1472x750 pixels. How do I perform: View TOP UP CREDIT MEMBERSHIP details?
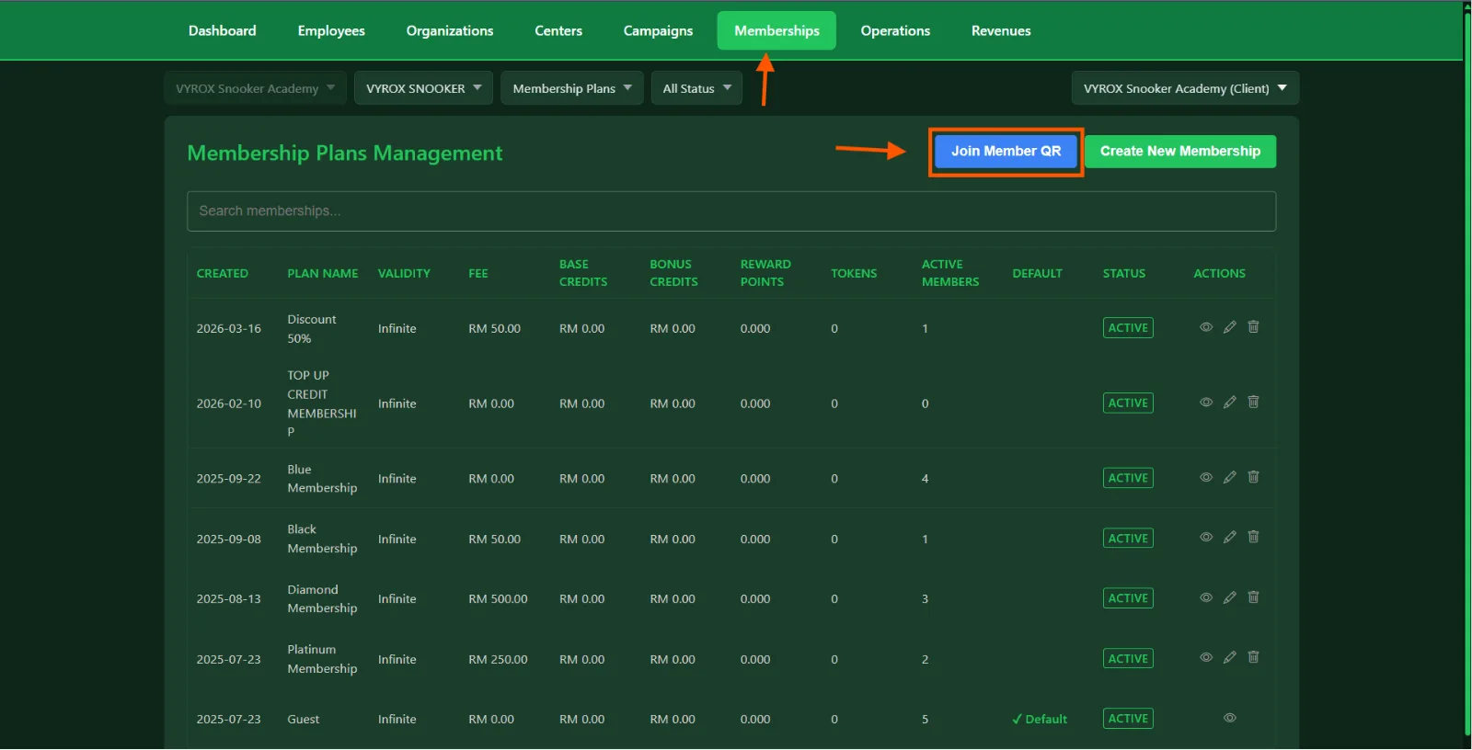[1206, 403]
